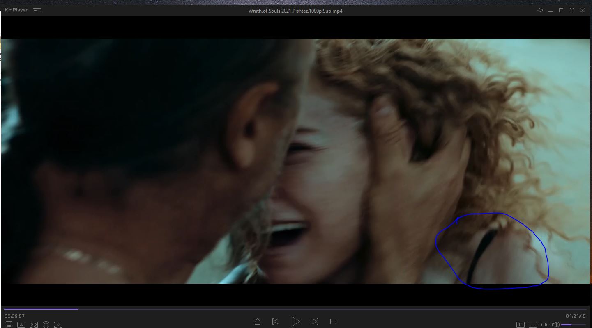Toggle HW hardware acceleration
Screen dimensions: 592x328
(520, 325)
